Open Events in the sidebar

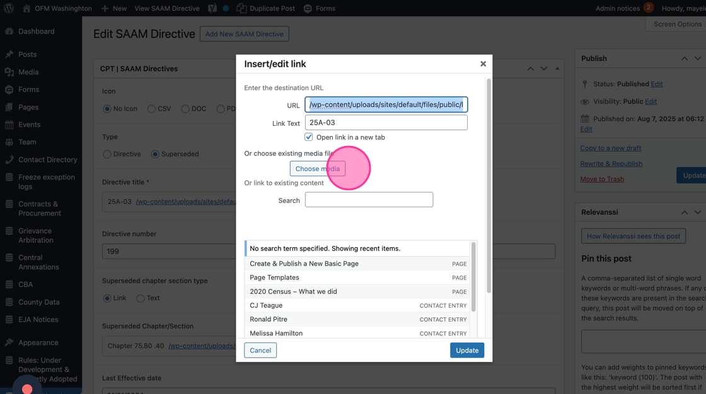(29, 125)
